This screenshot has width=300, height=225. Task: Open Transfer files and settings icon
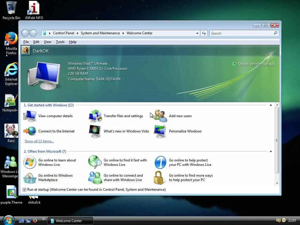pyautogui.click(x=95, y=116)
